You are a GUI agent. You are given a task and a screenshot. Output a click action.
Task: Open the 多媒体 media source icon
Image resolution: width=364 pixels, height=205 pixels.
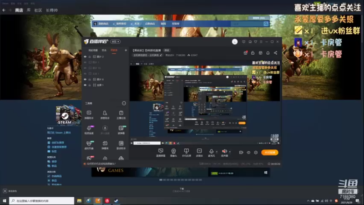[199, 151]
